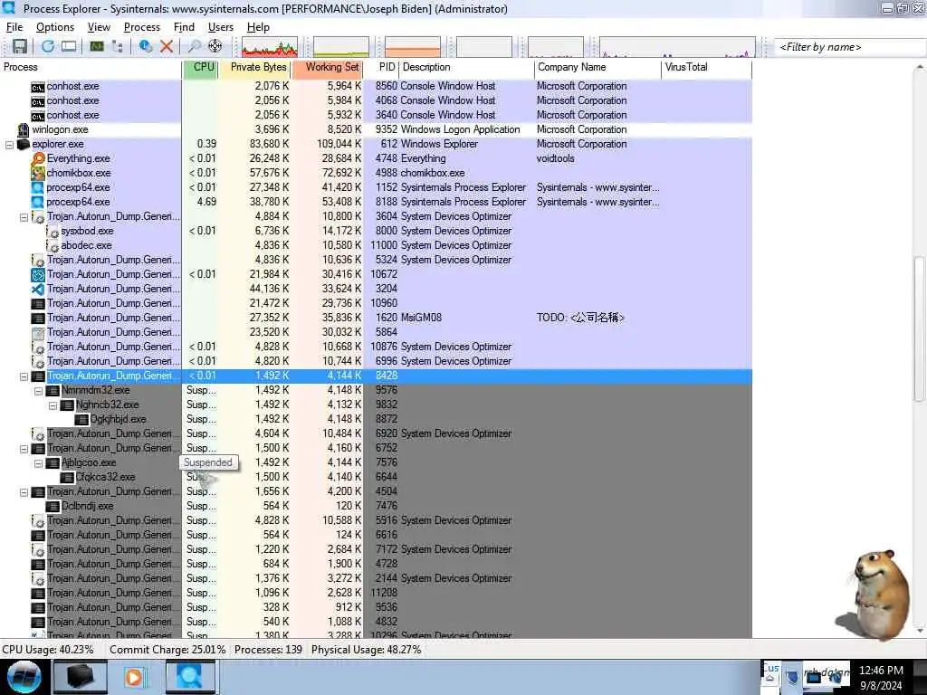
Task: Click the voidtools company name cell
Action: coord(555,158)
